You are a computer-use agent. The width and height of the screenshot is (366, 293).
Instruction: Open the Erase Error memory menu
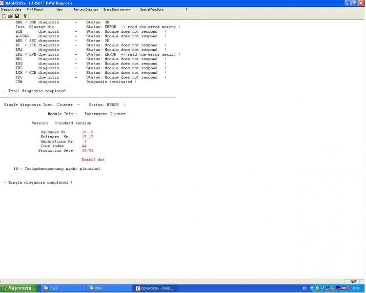click(117, 9)
